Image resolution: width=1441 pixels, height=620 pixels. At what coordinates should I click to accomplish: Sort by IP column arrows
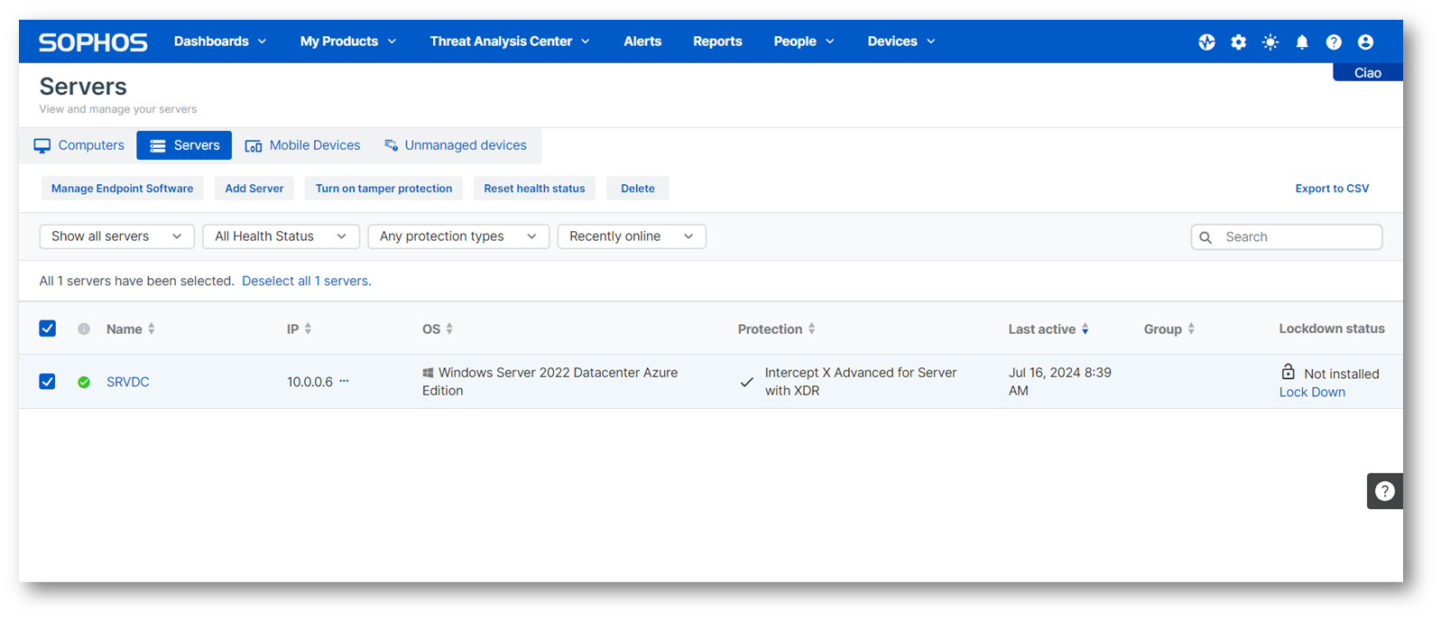click(308, 329)
